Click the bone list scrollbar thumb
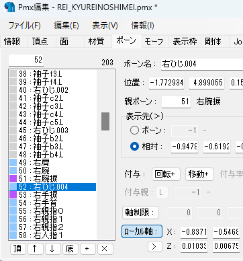 (105, 121)
